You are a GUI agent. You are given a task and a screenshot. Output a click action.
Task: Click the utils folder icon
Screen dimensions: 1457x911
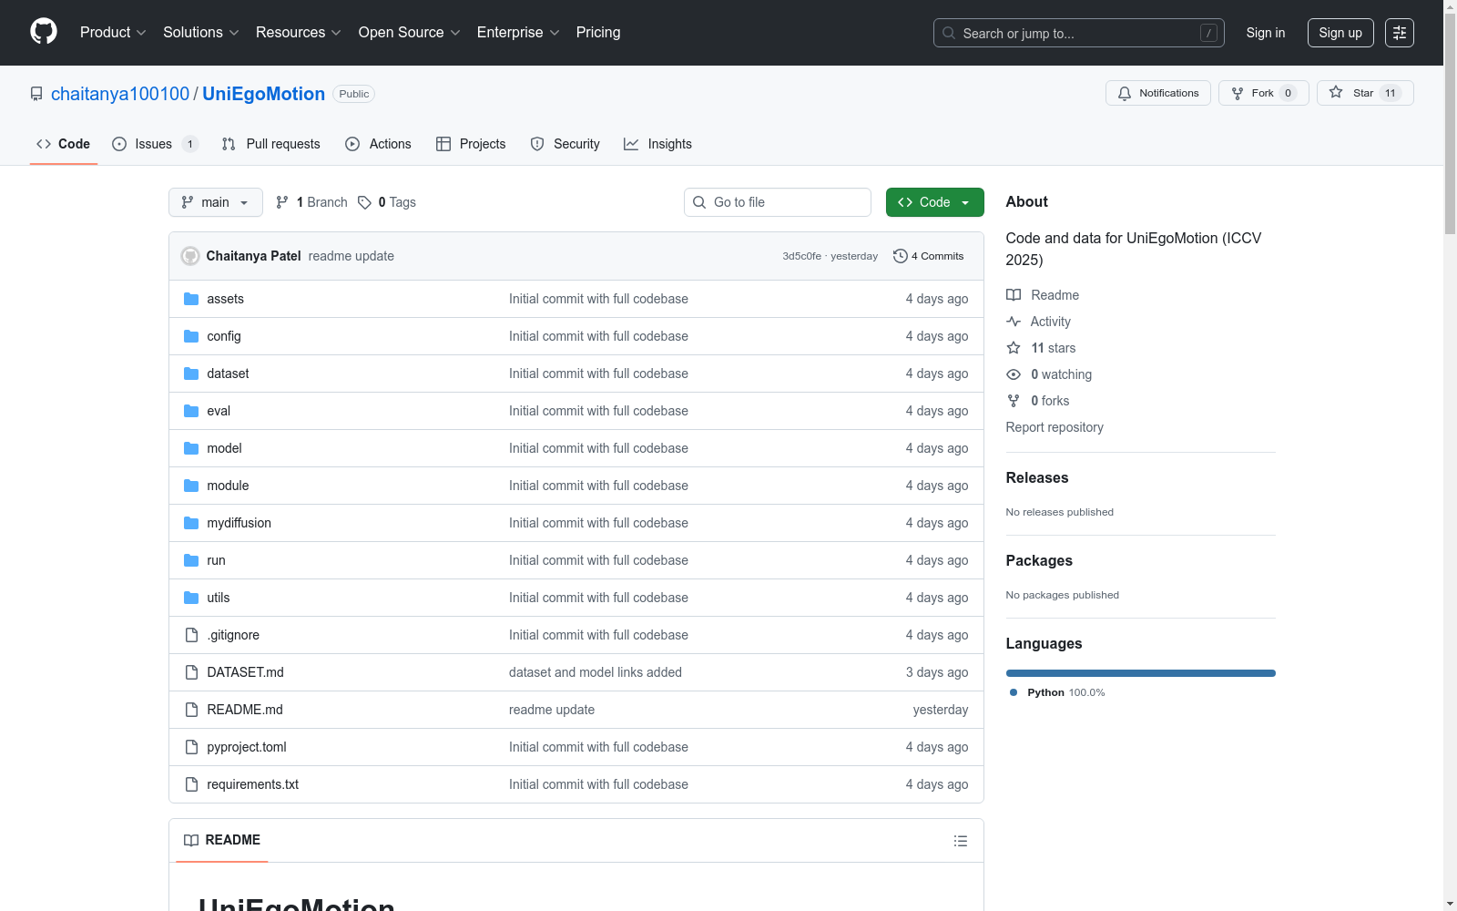(x=191, y=598)
